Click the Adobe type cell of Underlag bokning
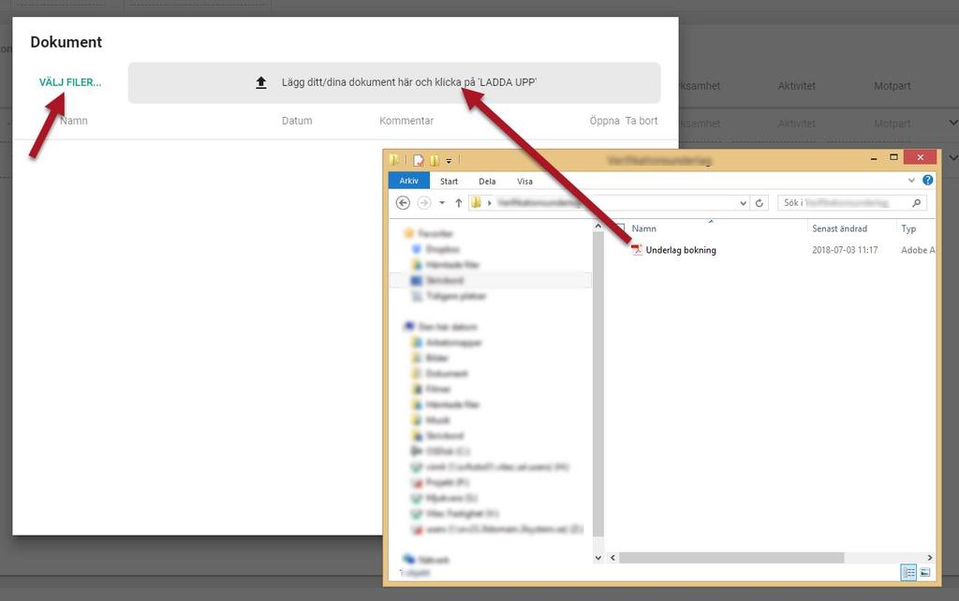 click(x=918, y=250)
